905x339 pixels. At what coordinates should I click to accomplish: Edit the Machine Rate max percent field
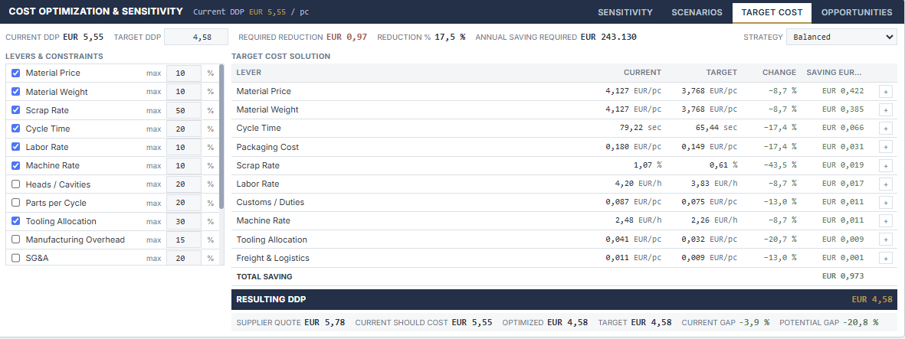click(x=184, y=165)
